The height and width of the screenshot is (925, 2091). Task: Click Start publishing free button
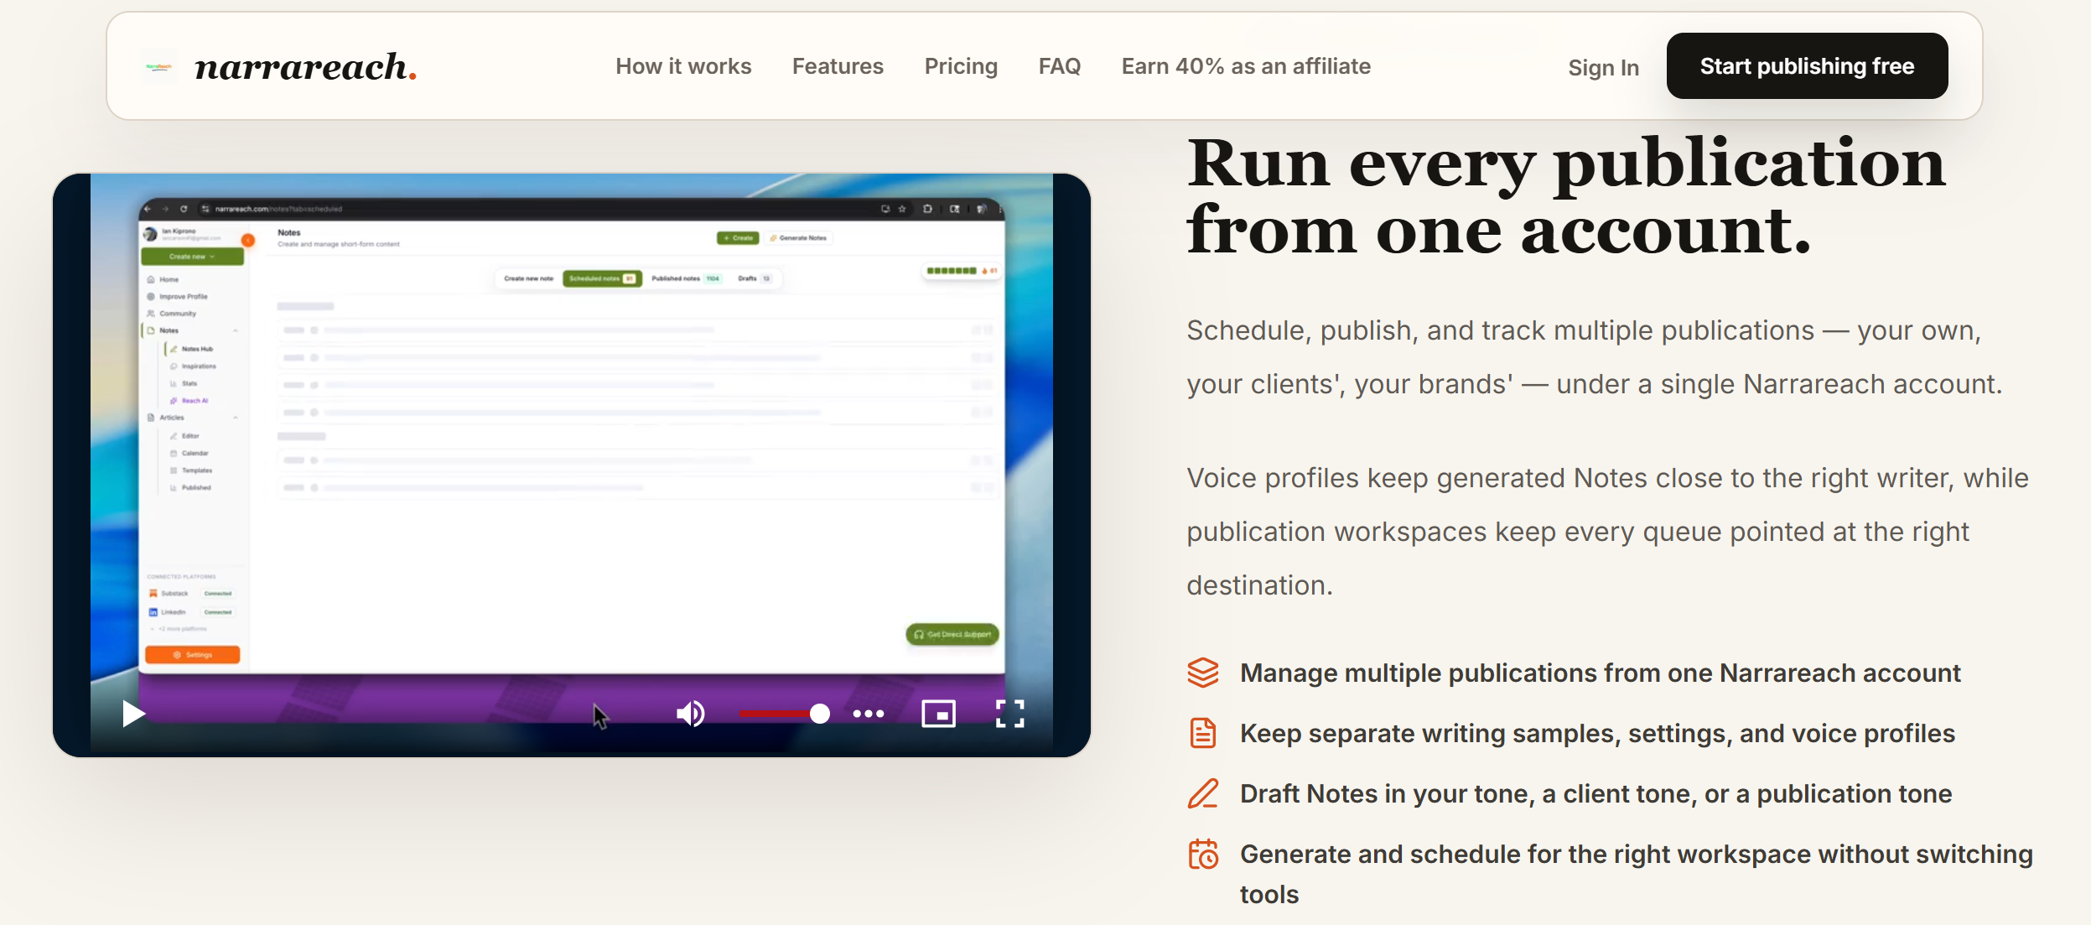(1807, 66)
